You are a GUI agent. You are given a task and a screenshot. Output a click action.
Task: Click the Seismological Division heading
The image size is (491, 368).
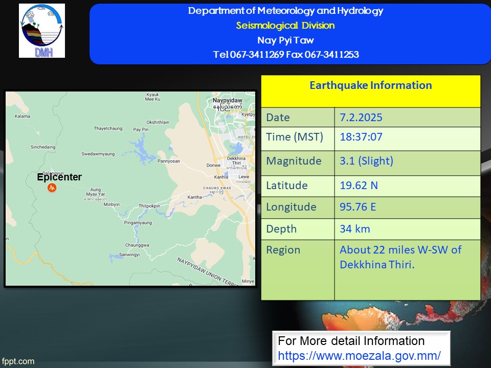pyautogui.click(x=285, y=26)
